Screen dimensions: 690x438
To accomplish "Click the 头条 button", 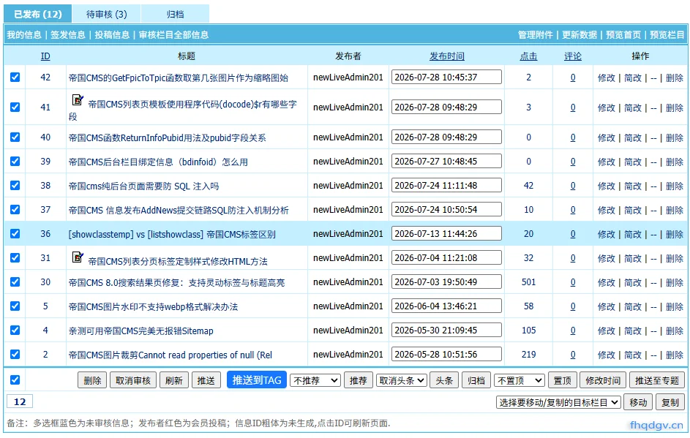I will 444,380.
